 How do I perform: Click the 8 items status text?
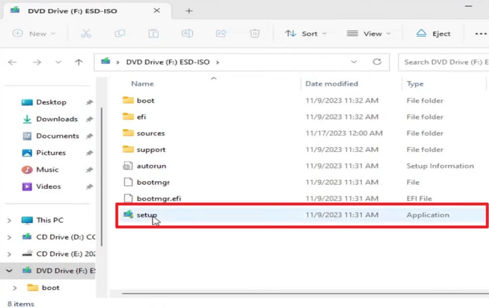pos(21,304)
